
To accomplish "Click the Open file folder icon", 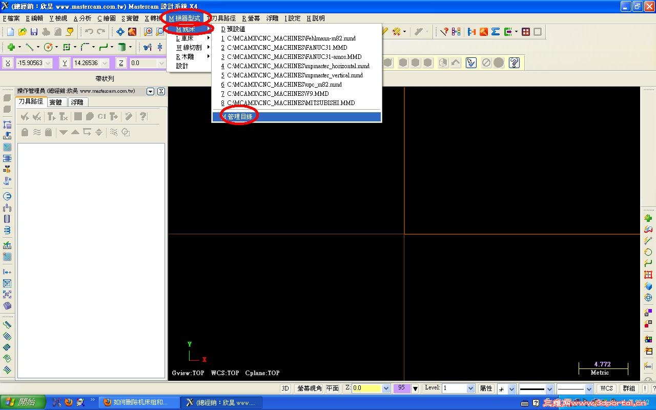I will pos(22,32).
